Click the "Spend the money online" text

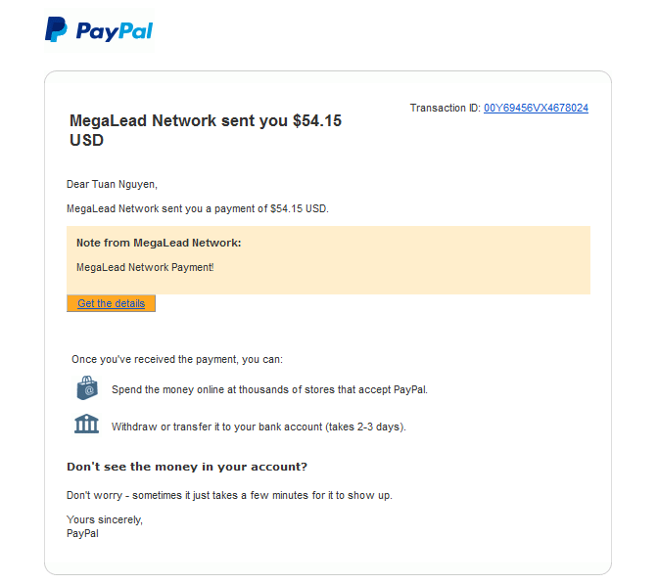point(269,389)
